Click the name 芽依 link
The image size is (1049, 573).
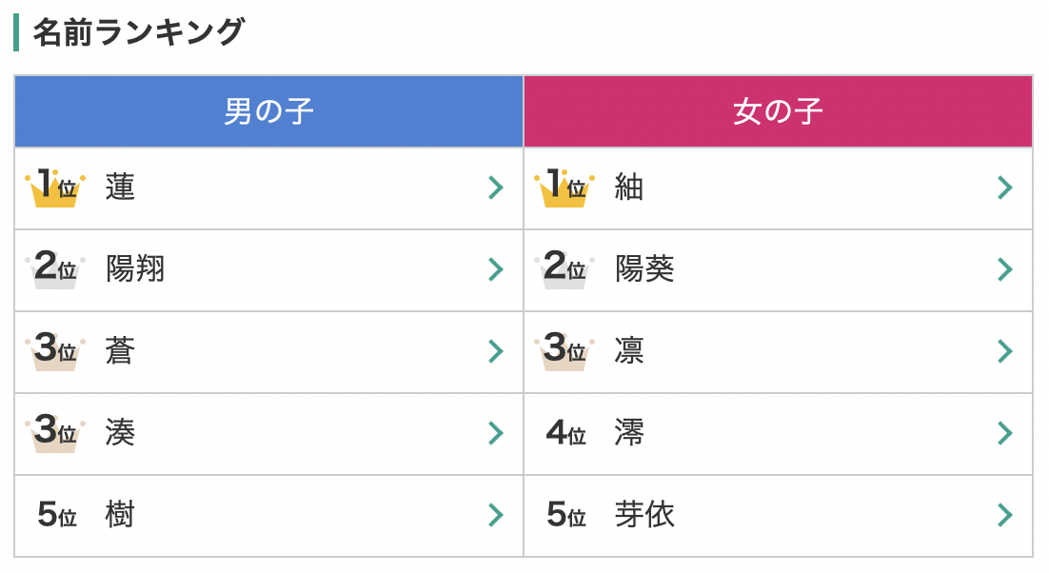point(644,515)
